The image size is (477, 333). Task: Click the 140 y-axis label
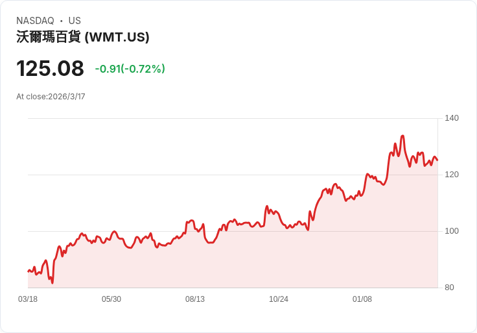coord(452,118)
